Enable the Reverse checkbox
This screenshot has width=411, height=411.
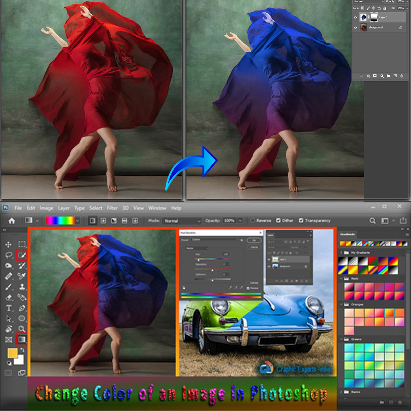(x=252, y=221)
